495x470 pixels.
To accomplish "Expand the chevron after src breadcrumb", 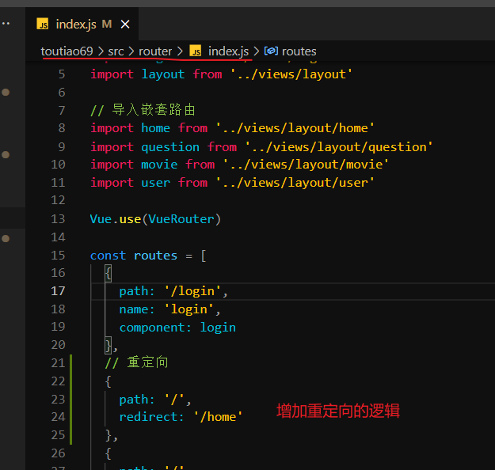I will (131, 51).
